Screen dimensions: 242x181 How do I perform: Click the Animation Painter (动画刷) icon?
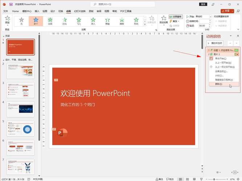171,26
